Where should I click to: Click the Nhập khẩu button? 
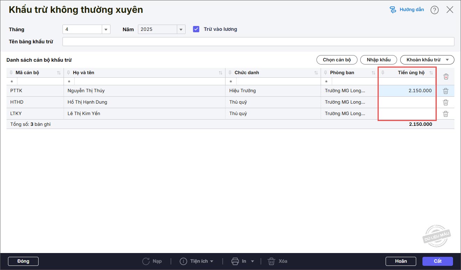(x=378, y=60)
